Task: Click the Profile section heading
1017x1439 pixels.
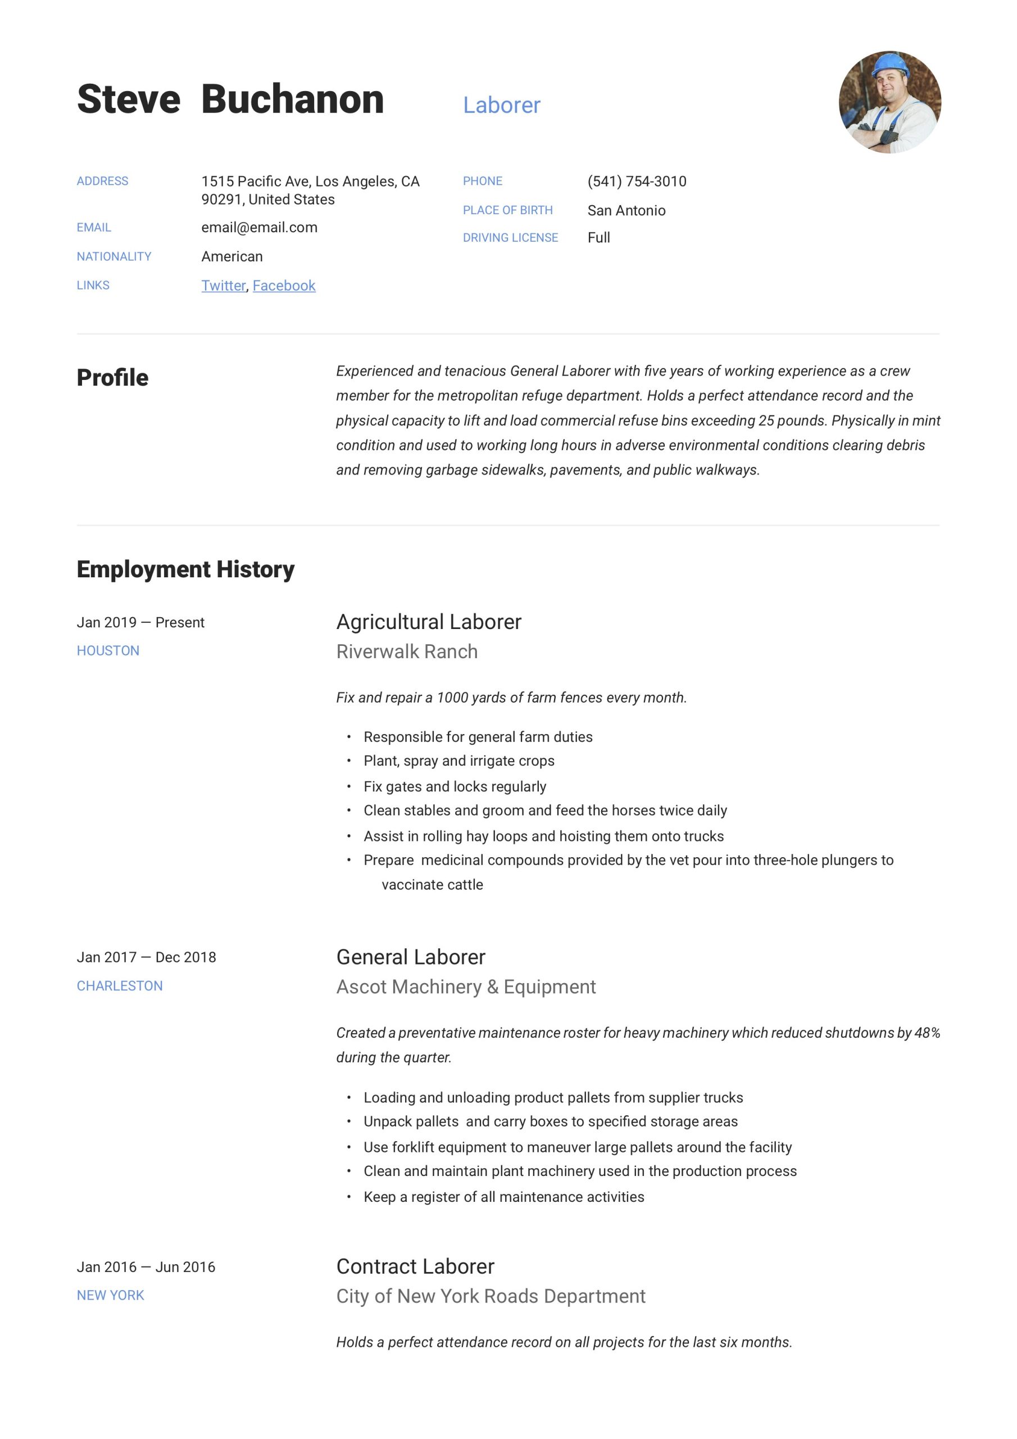Action: tap(112, 378)
